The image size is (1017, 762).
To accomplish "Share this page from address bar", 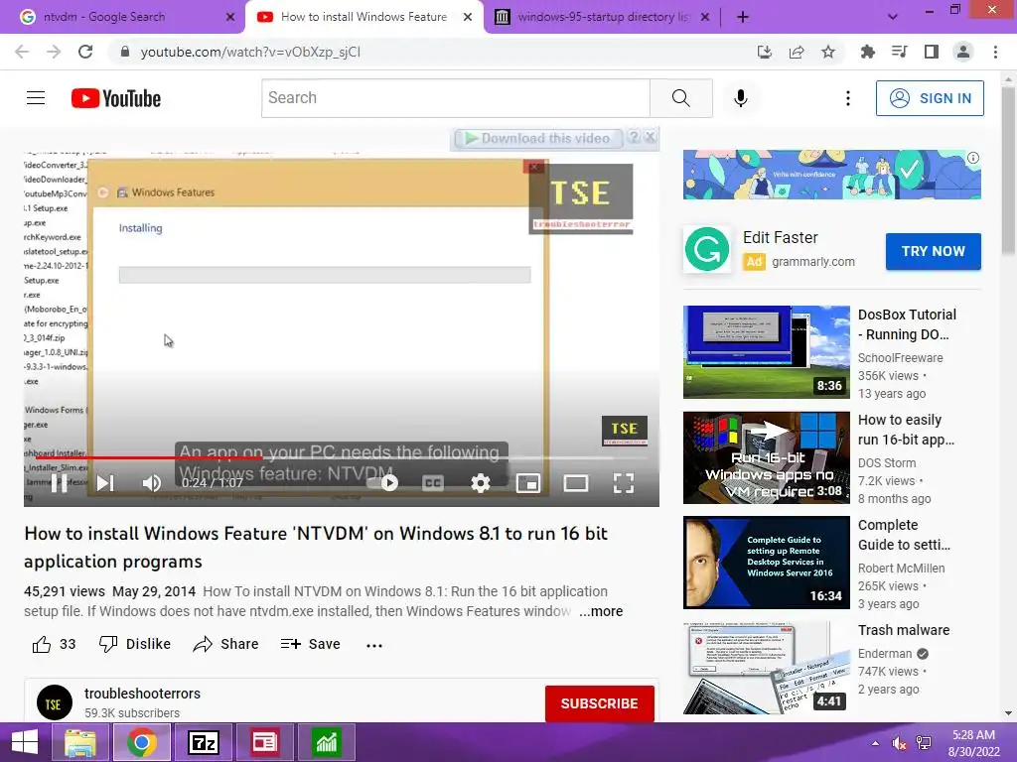I will point(797,52).
